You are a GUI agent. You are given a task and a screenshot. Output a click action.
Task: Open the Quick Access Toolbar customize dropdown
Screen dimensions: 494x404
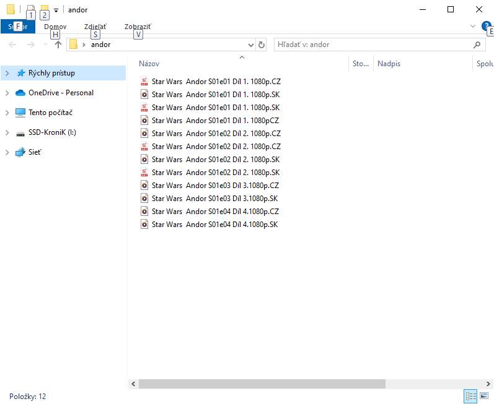click(56, 11)
